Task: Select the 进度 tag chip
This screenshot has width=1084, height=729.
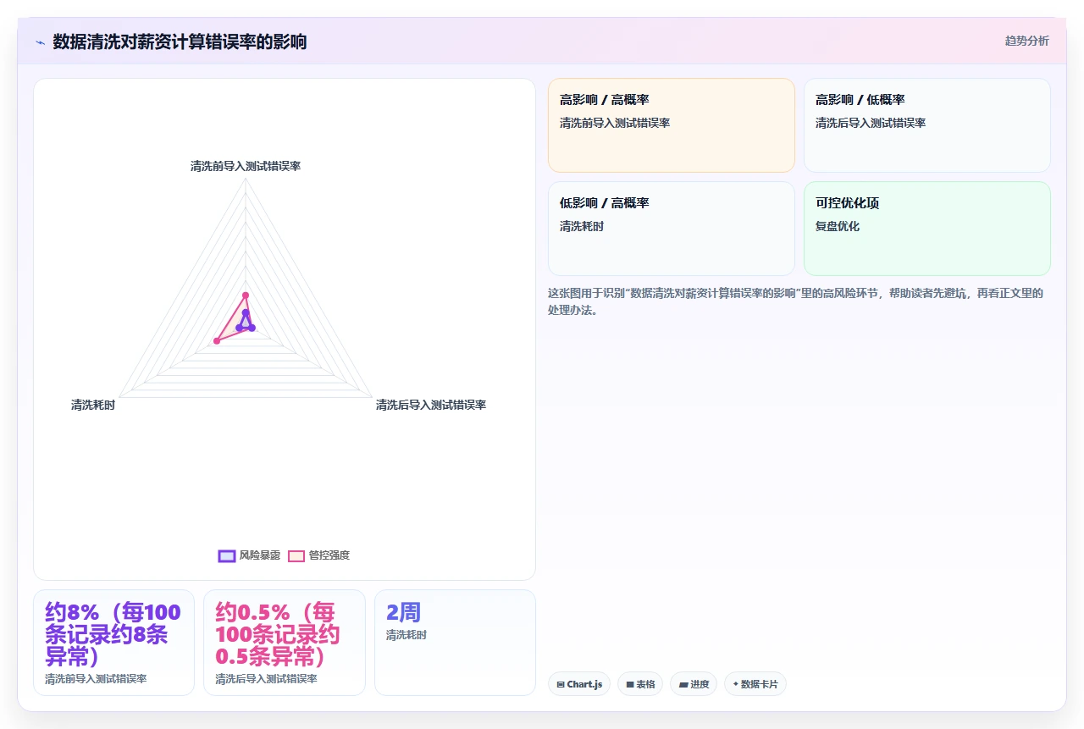Action: coord(694,684)
